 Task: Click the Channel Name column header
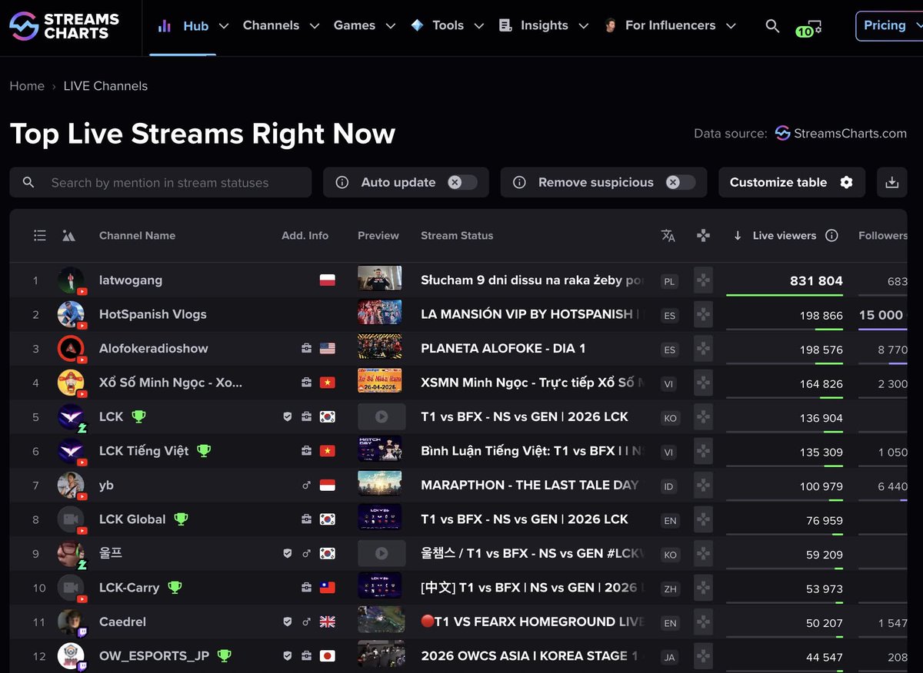[x=137, y=236]
